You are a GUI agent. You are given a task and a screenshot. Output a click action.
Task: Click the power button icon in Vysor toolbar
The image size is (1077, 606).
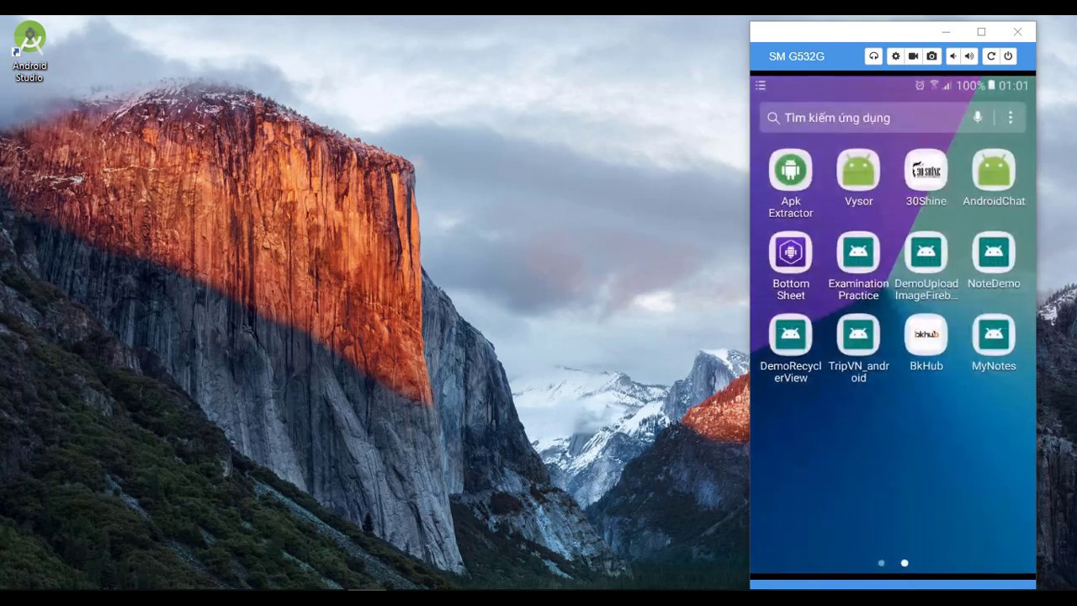(x=1008, y=56)
